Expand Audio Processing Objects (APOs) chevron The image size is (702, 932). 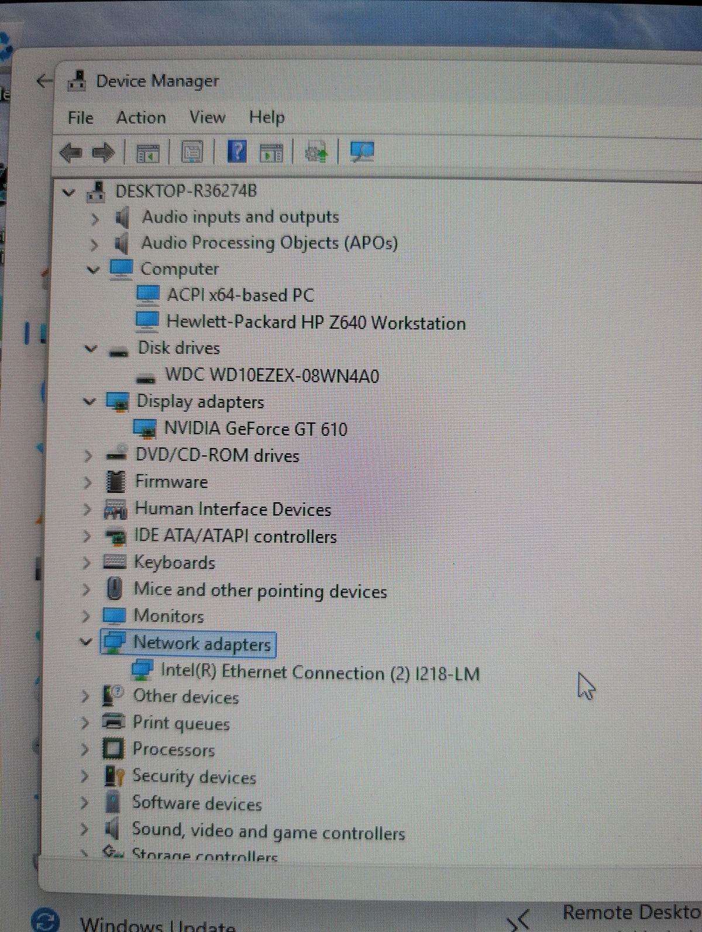[x=94, y=245]
